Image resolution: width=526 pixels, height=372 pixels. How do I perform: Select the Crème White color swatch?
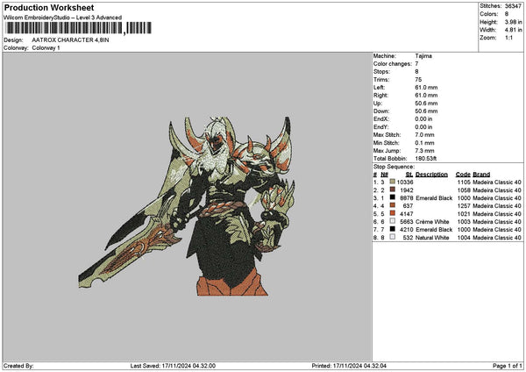point(392,221)
